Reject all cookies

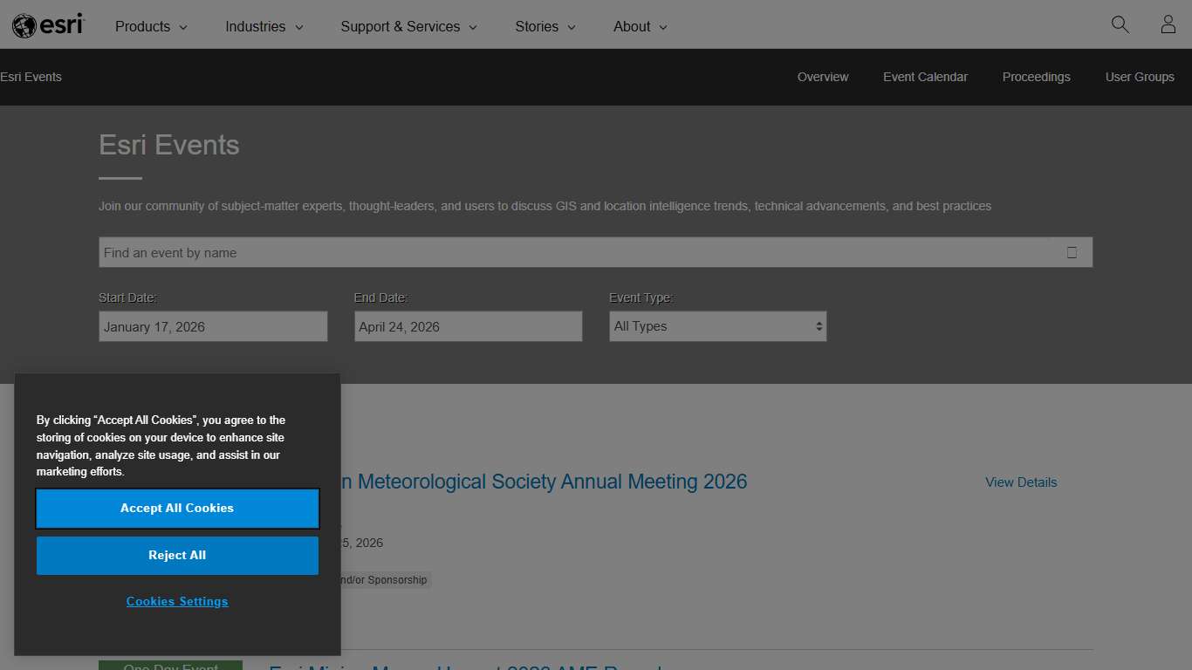tap(177, 555)
